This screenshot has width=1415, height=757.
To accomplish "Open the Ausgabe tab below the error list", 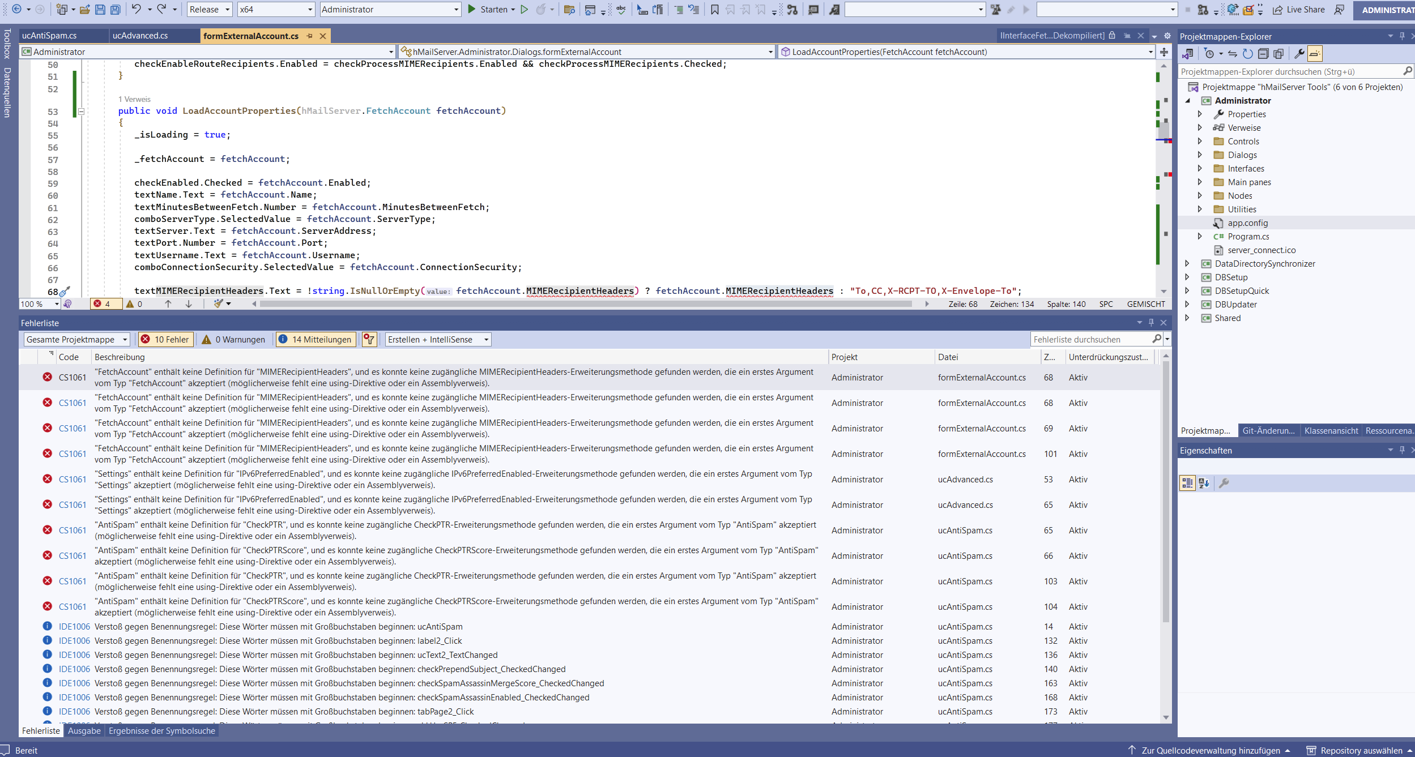I will (84, 730).
